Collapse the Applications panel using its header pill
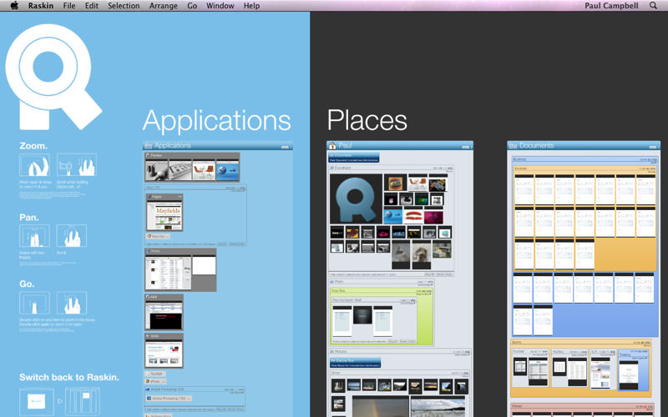Image resolution: width=668 pixels, height=417 pixels. coord(285,147)
